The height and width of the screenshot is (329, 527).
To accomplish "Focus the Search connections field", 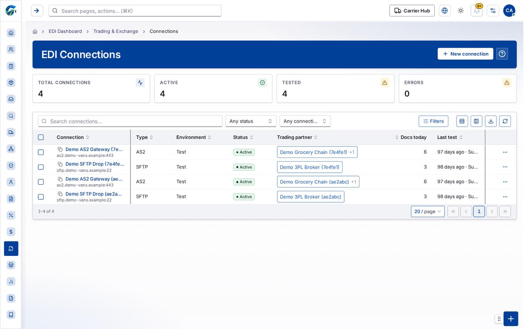I will tap(130, 121).
